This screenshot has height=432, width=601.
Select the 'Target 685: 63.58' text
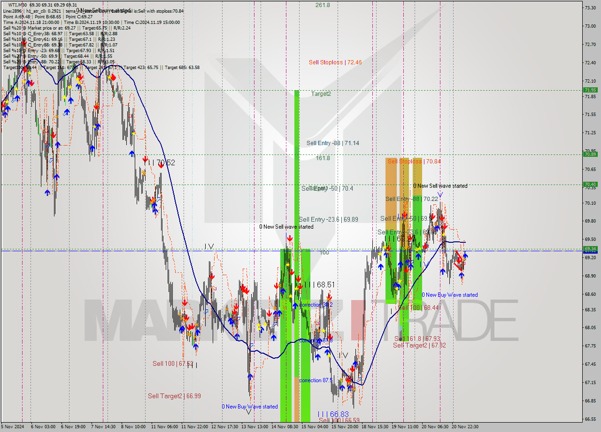pyautogui.click(x=182, y=68)
